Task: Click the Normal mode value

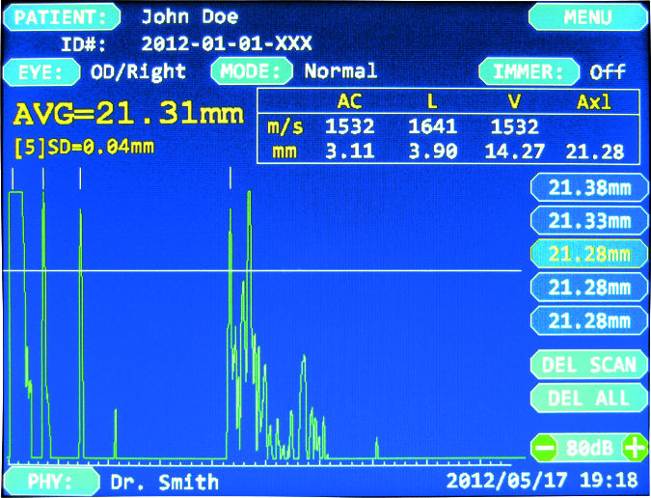Action: pos(340,71)
